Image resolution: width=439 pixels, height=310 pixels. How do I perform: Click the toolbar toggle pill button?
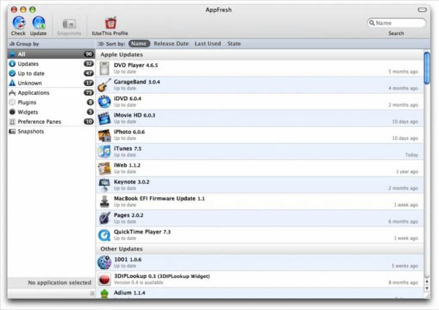(422, 10)
